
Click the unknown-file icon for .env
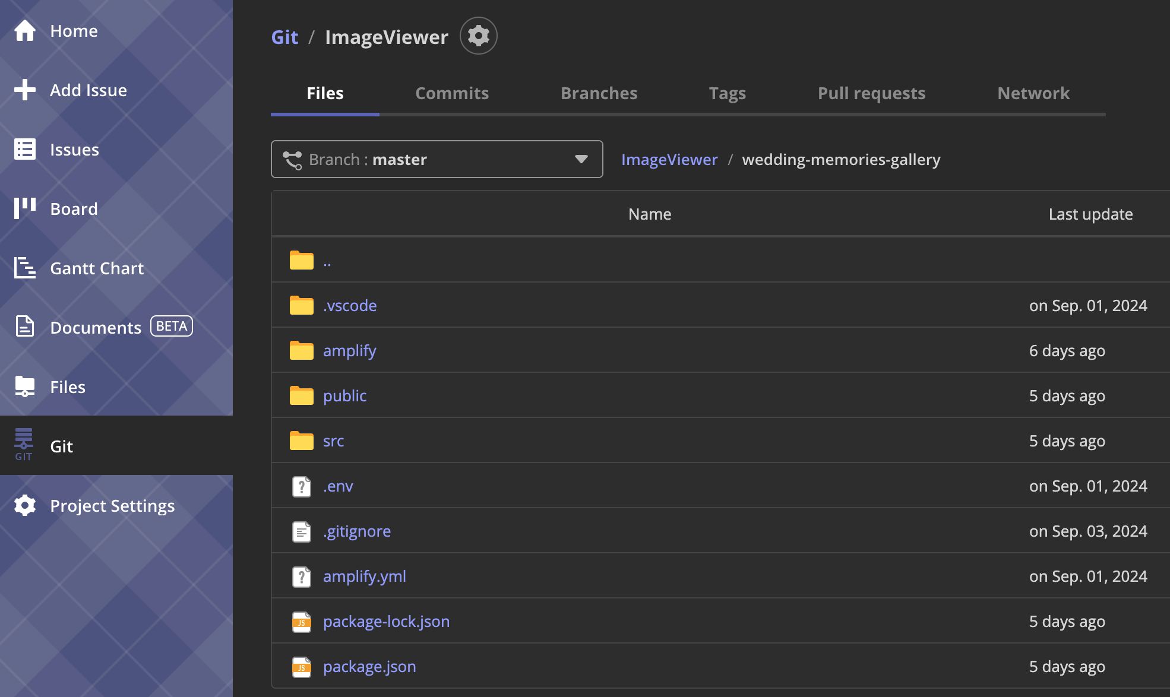click(x=302, y=486)
